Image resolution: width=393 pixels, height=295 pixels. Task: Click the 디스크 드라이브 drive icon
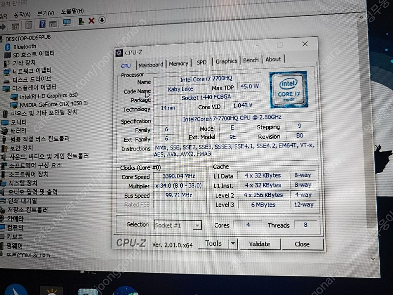(x=7, y=81)
